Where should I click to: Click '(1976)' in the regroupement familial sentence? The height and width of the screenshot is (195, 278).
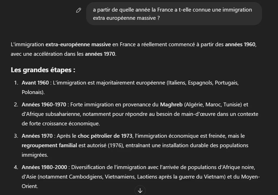point(116,145)
